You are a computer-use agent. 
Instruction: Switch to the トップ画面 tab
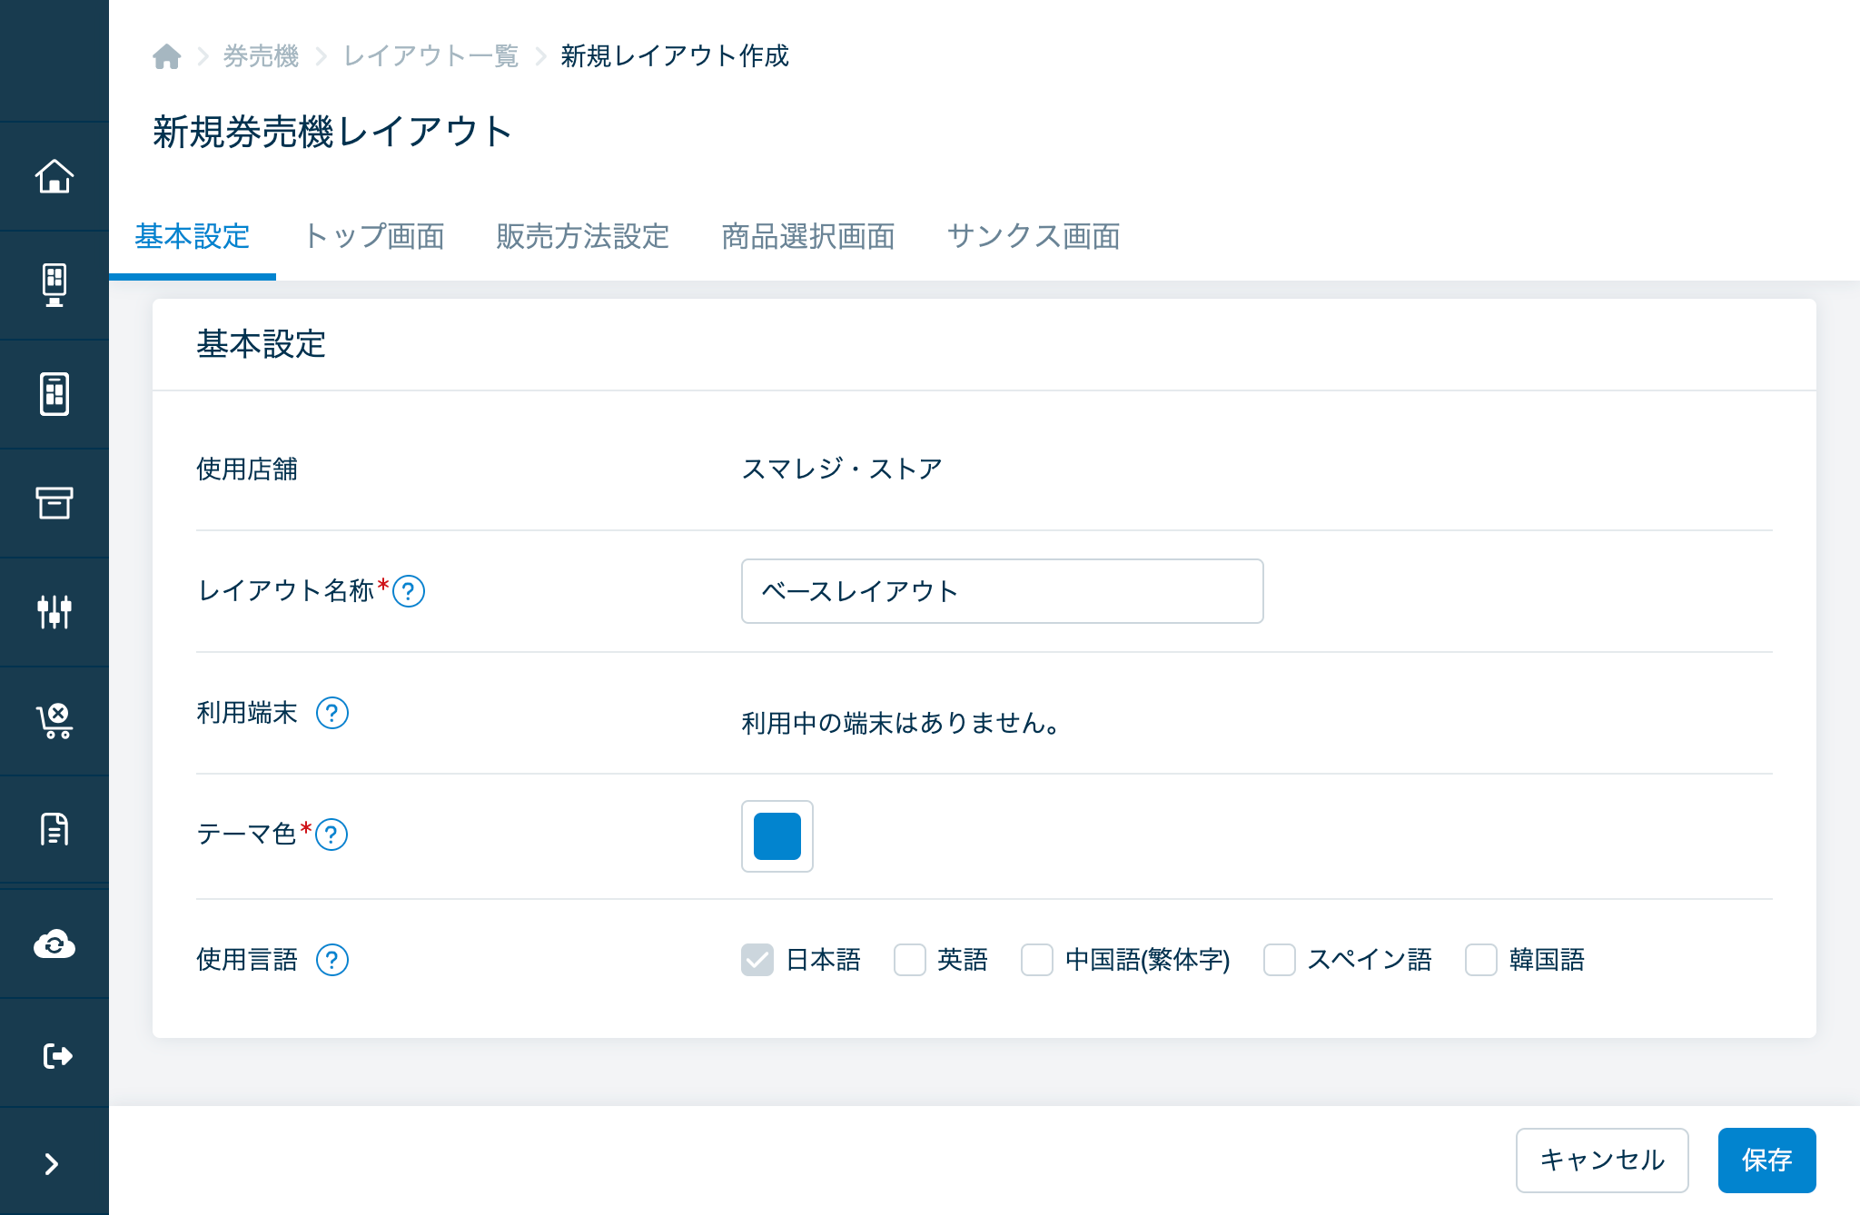tap(374, 237)
